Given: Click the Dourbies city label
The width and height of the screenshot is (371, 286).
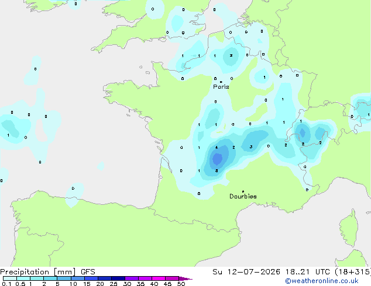Looking at the screenshot, I should [x=243, y=196].
